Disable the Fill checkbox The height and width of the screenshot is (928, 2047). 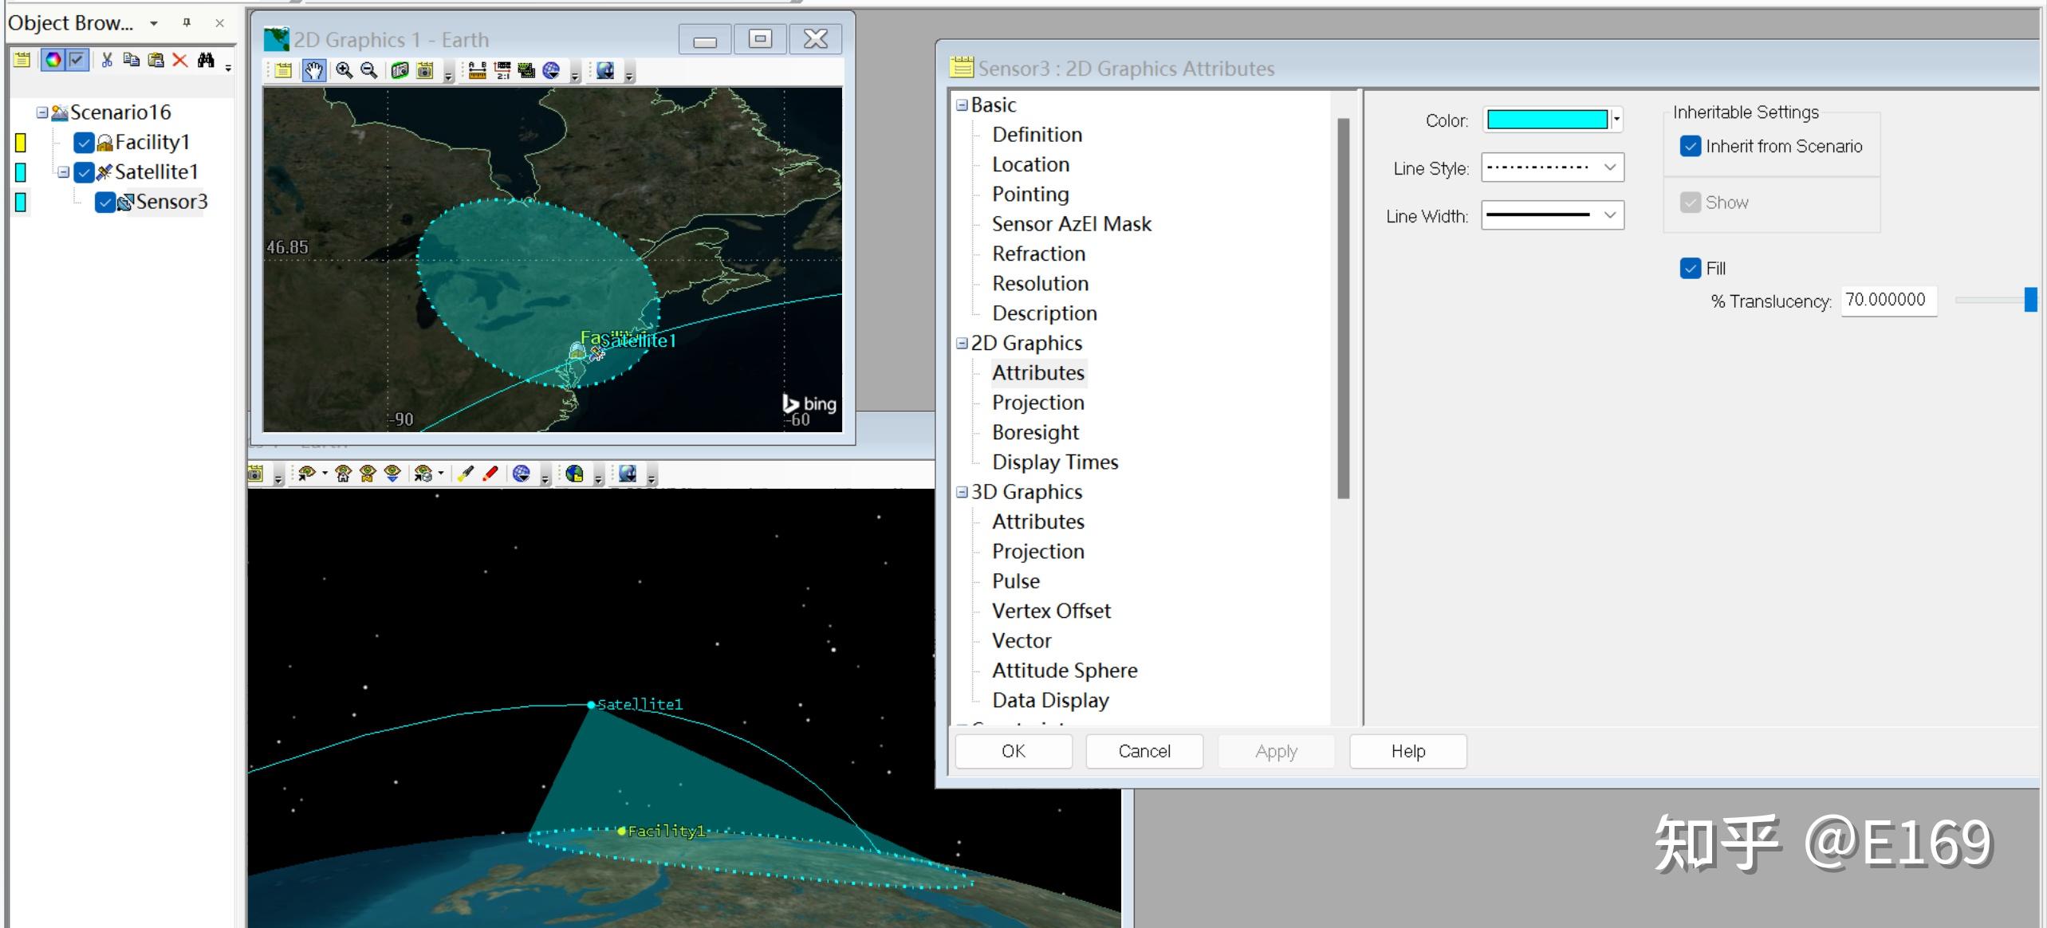coord(1690,269)
